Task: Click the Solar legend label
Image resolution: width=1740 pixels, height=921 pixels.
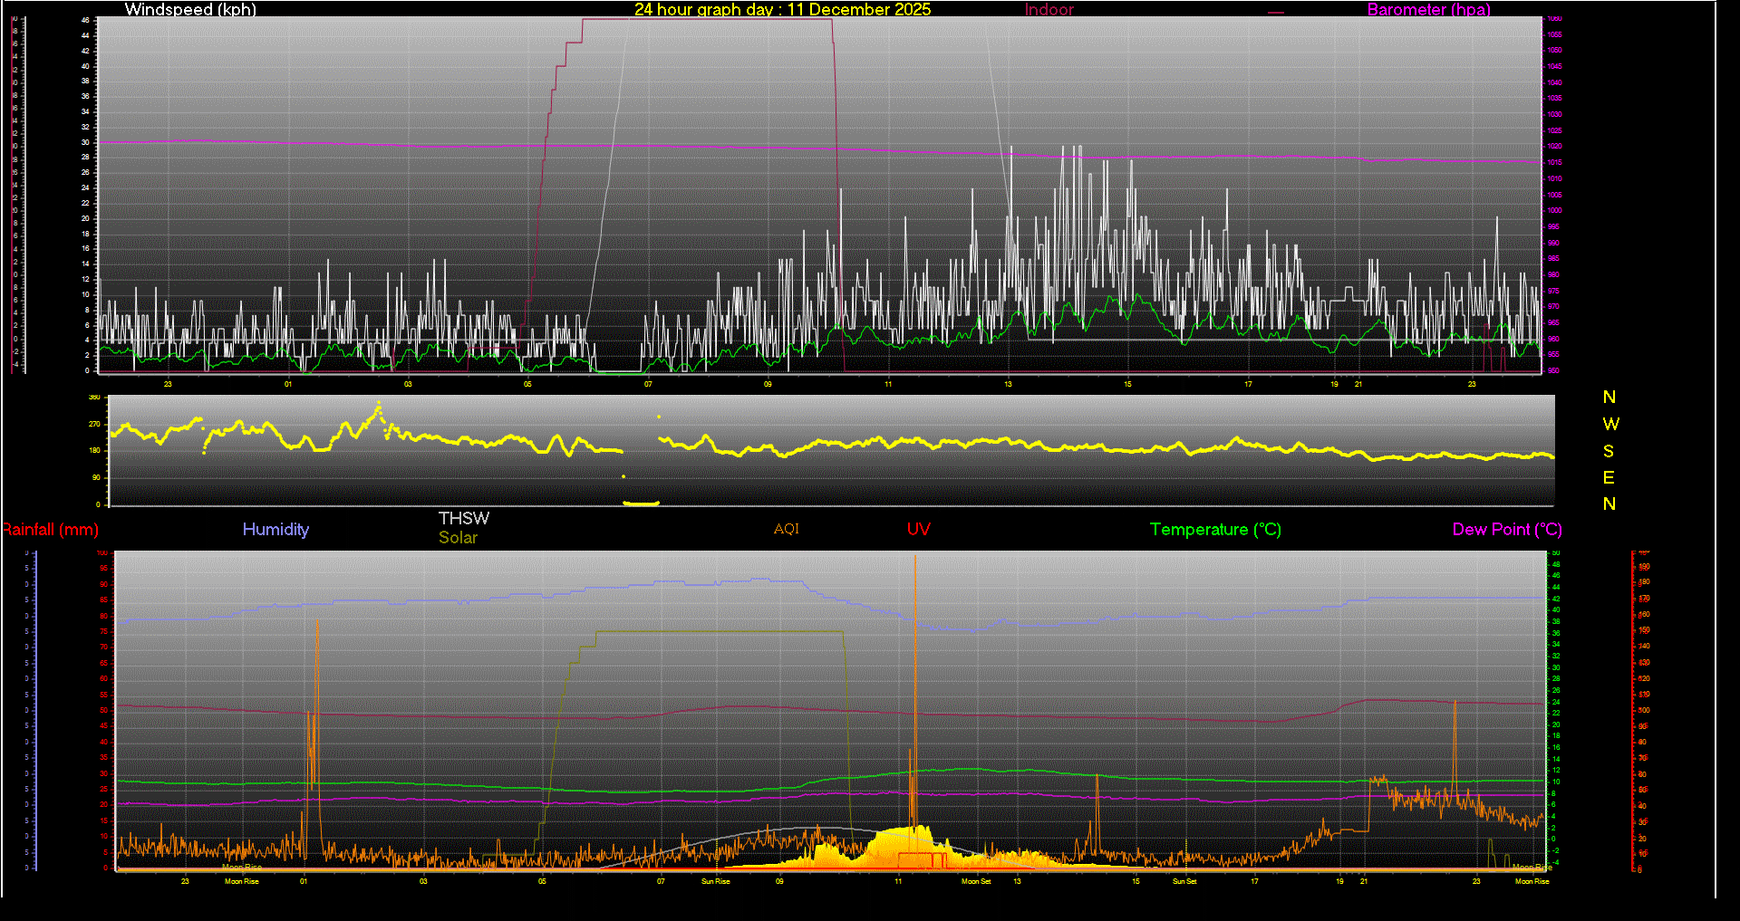Action: click(458, 538)
